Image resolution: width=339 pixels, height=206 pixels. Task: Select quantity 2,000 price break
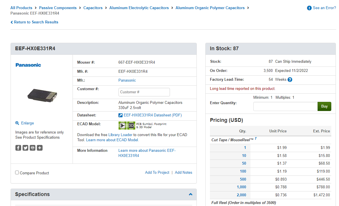[x=242, y=195]
